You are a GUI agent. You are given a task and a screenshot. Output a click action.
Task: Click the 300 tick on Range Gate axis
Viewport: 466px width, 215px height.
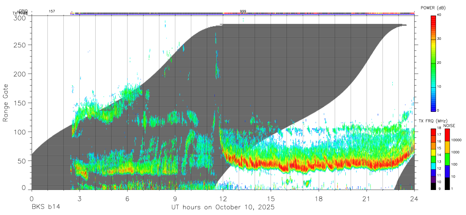(x=20, y=18)
